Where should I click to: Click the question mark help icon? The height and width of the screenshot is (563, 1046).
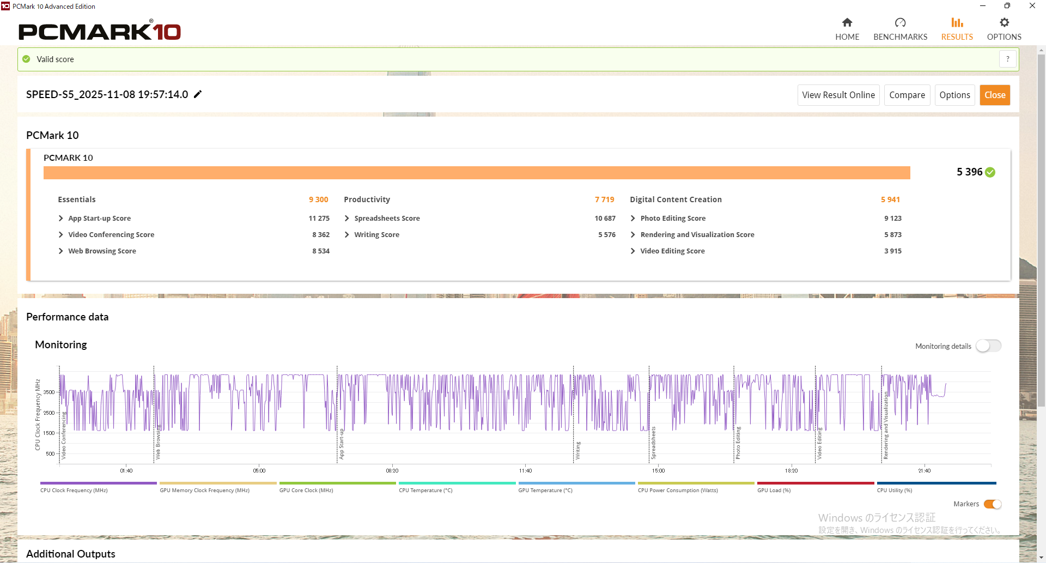point(1007,59)
